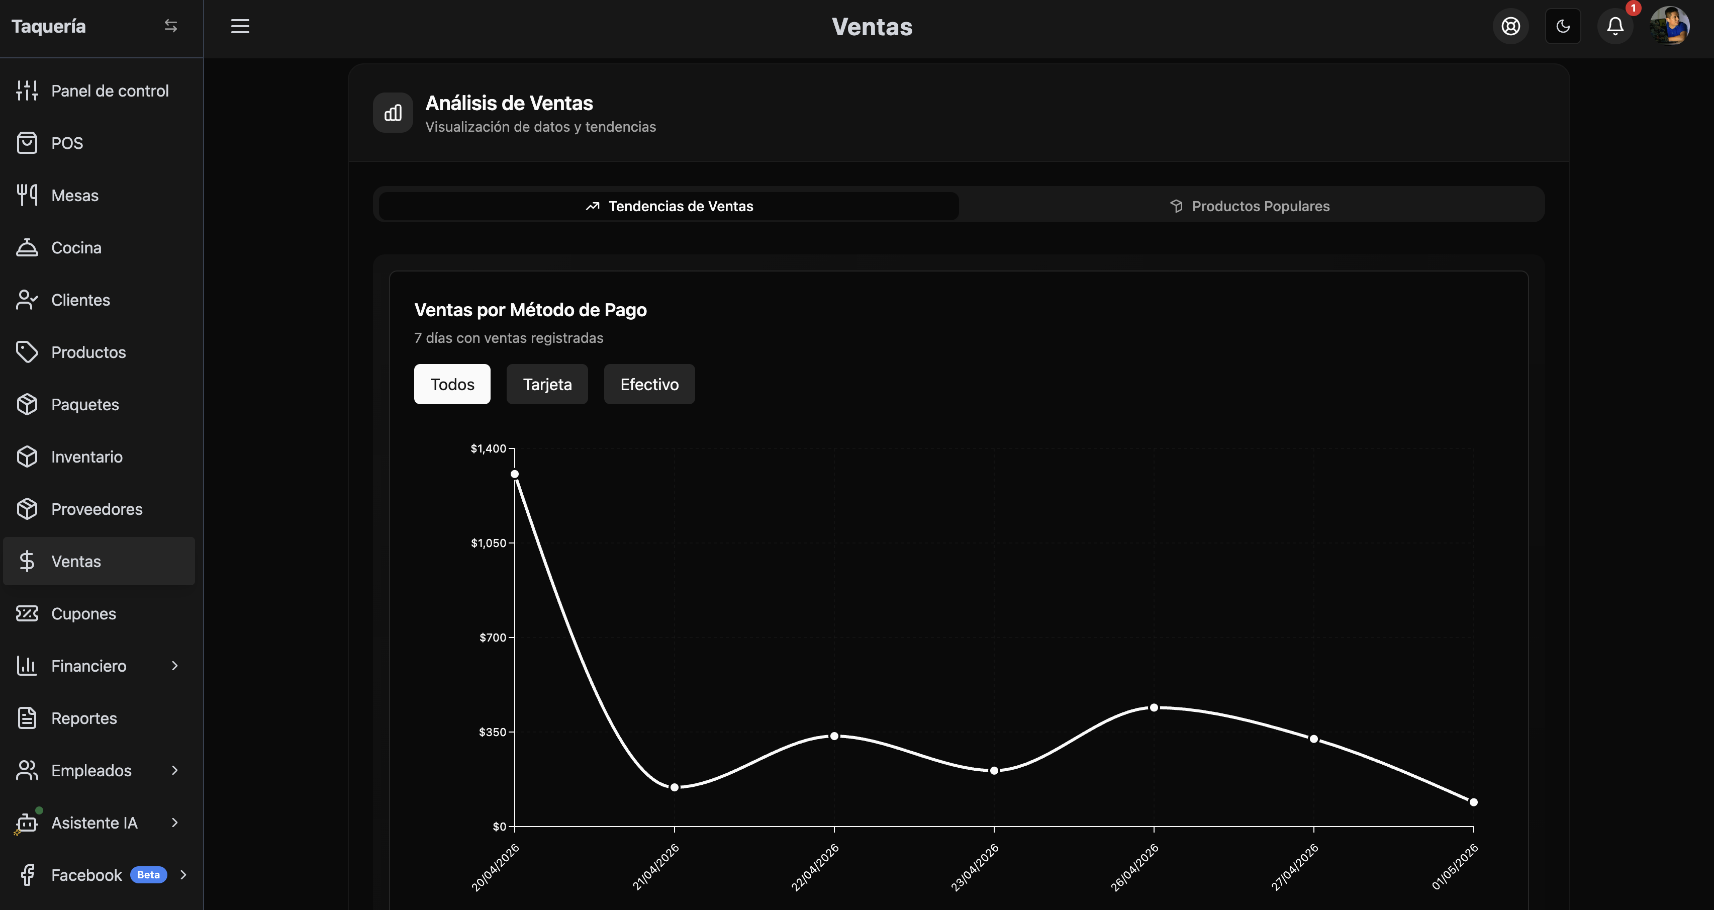Viewport: 1714px width, 910px height.
Task: Select the Todos payment filter
Action: (452, 384)
